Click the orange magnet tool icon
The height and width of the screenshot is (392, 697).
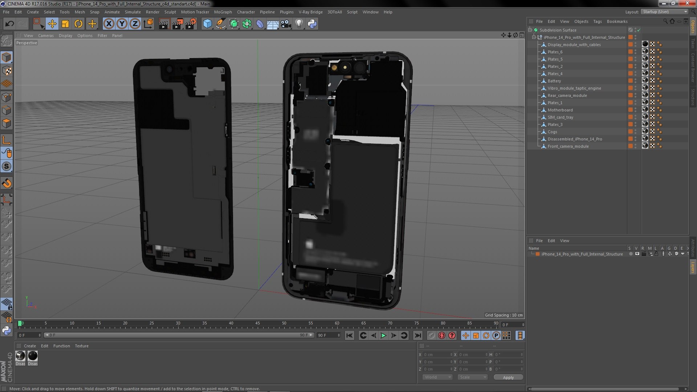click(x=7, y=184)
